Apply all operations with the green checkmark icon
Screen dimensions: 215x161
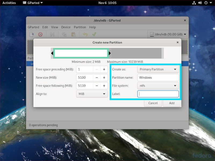(94, 34)
